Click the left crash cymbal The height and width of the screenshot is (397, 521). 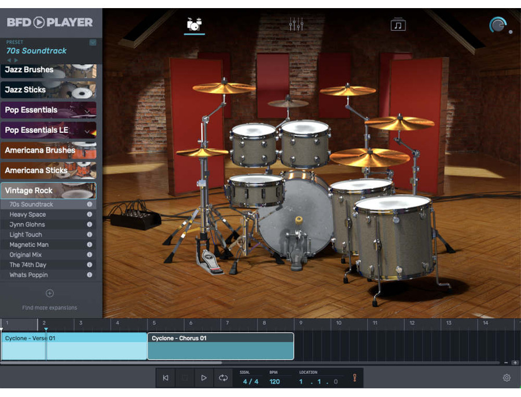tap(225, 88)
